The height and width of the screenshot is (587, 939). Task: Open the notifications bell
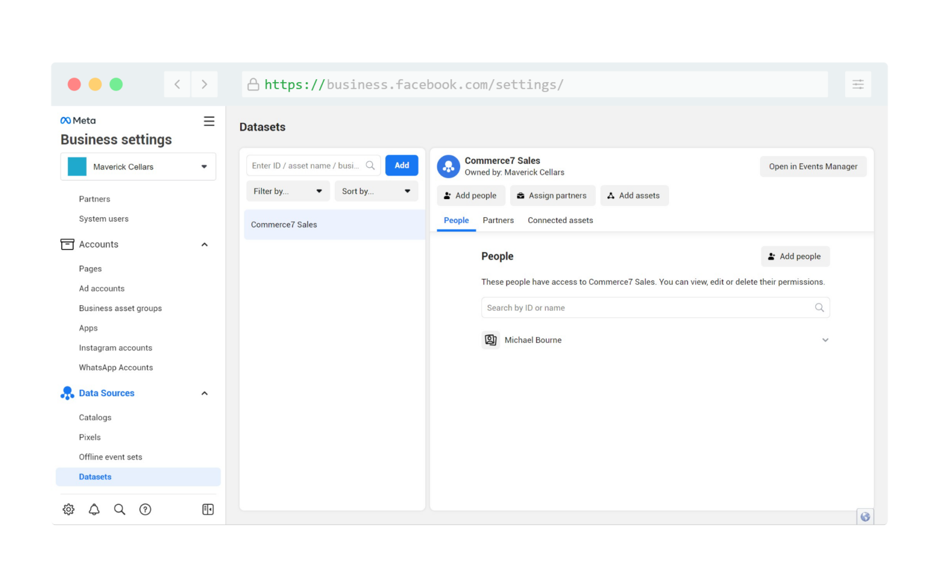pos(94,510)
